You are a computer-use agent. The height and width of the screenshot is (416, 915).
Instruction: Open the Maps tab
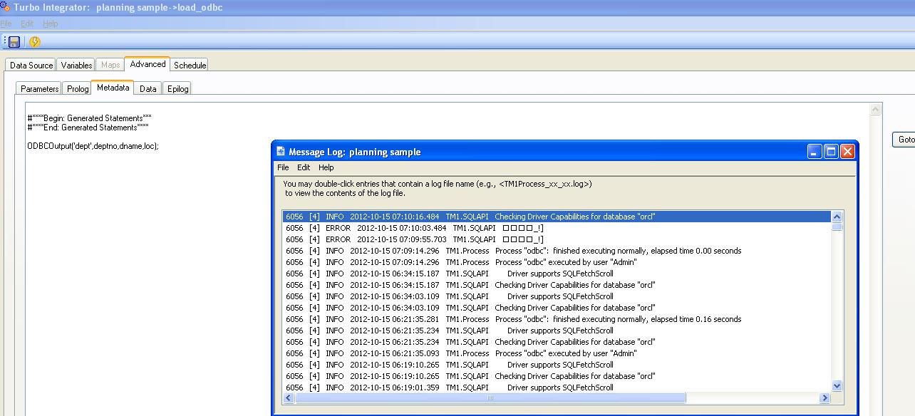(x=110, y=65)
